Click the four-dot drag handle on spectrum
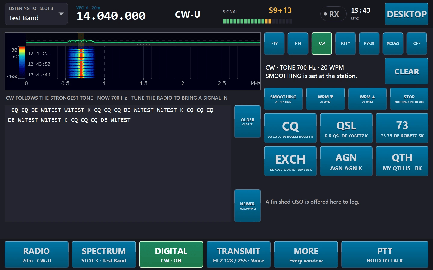The image size is (433, 270). 143,45
